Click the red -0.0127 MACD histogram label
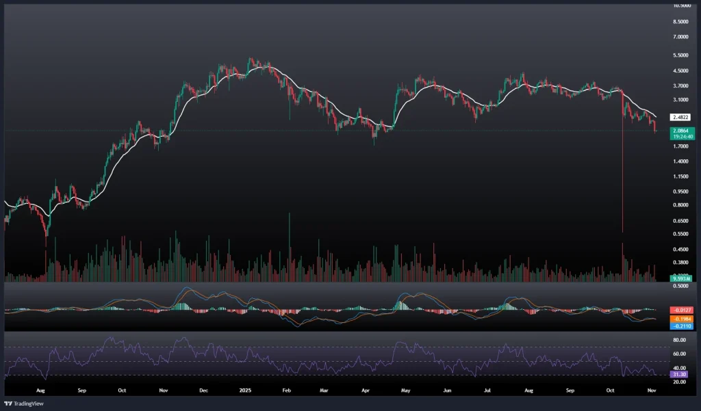The height and width of the screenshot is (411, 701). click(x=682, y=310)
